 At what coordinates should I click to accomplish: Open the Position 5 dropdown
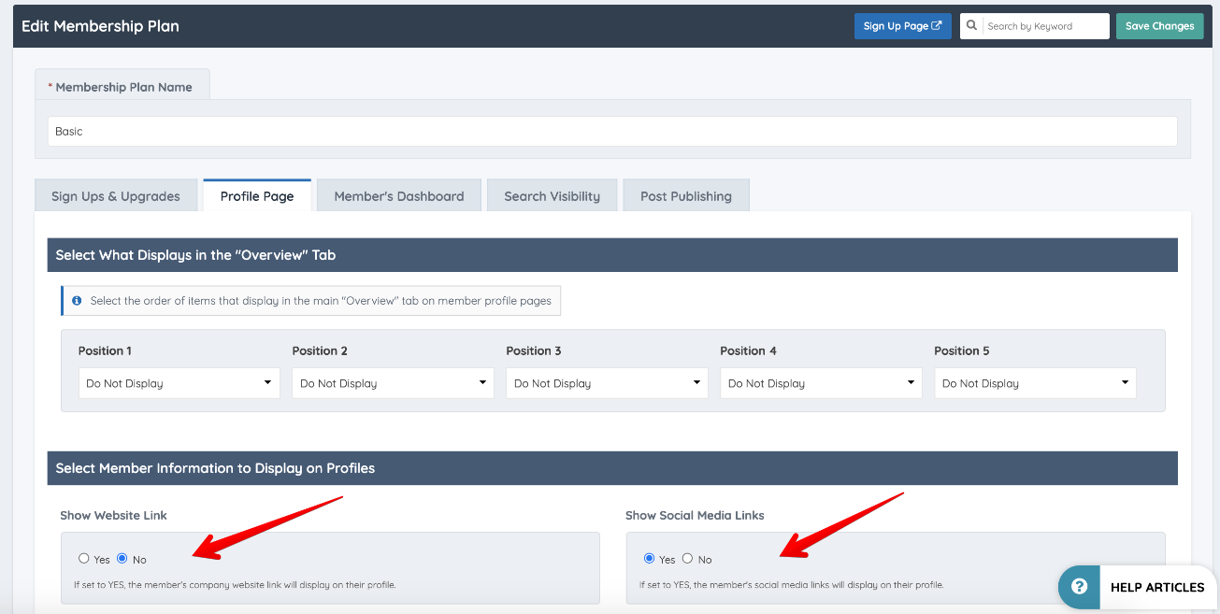click(x=1036, y=383)
